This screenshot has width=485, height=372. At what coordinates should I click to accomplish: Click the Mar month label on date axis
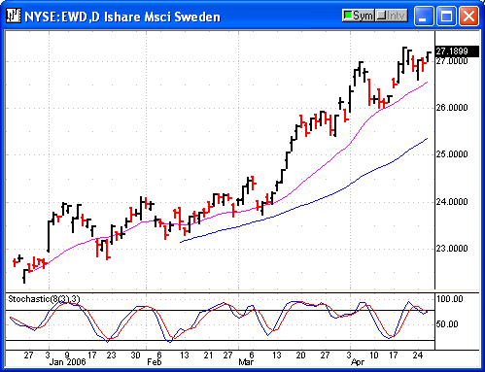pyautogui.click(x=246, y=362)
